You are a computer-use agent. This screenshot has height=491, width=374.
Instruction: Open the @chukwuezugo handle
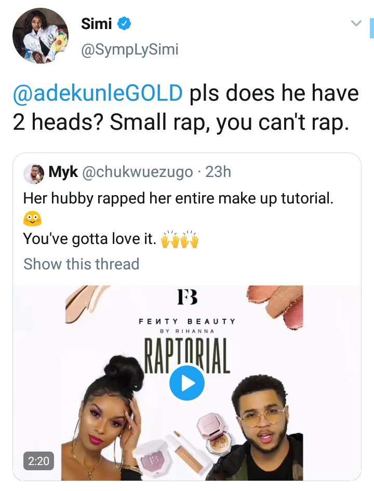pos(138,172)
